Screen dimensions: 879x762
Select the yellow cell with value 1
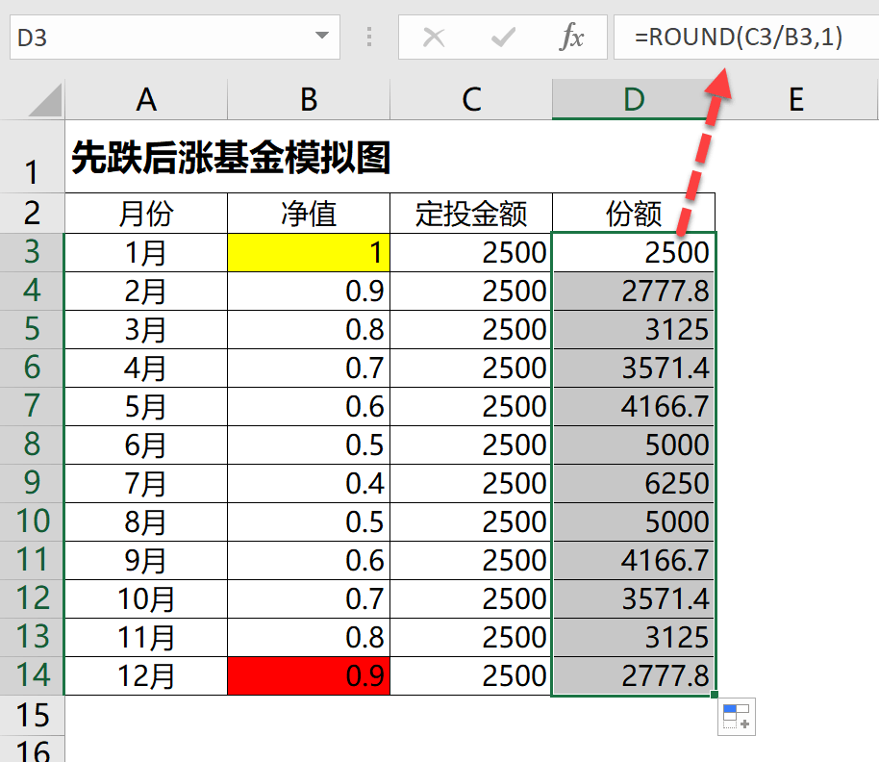(309, 252)
